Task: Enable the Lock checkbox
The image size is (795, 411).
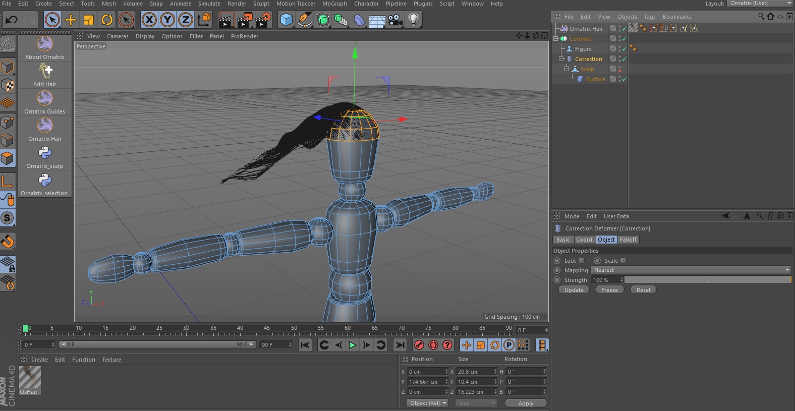Action: (x=581, y=261)
